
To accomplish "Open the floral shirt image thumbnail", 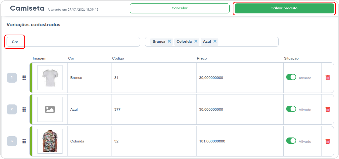I will pos(50,141).
